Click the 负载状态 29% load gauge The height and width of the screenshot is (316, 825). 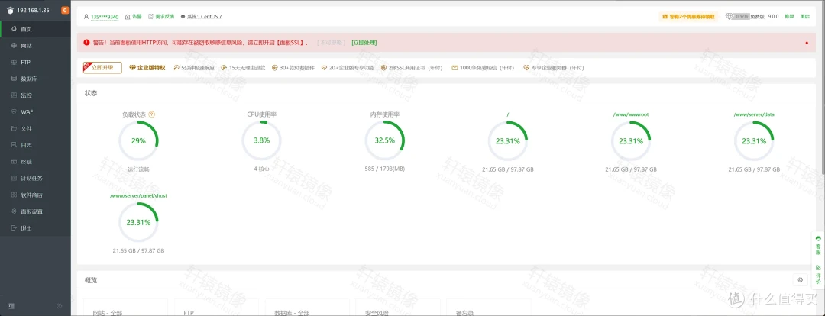click(x=138, y=140)
